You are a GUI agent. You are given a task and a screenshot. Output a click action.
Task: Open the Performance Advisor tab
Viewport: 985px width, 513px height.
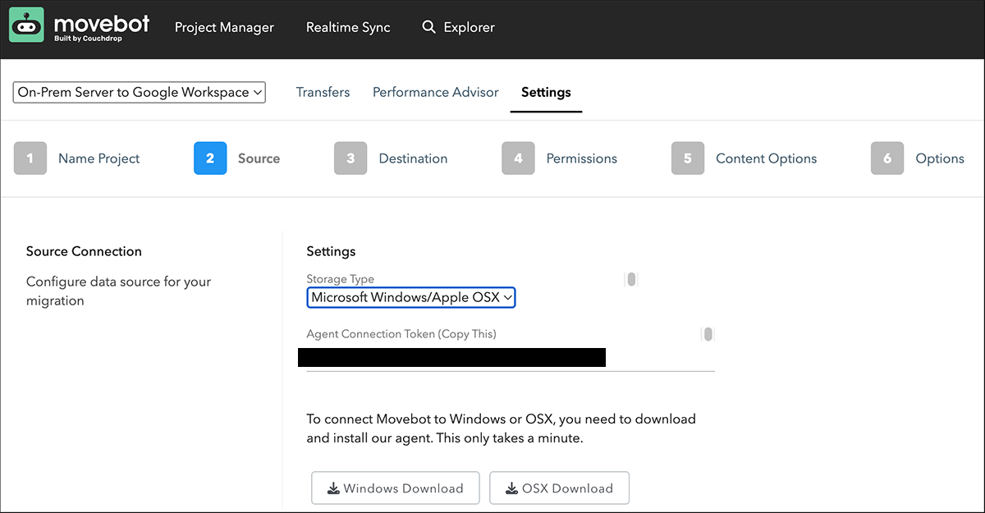coord(435,92)
